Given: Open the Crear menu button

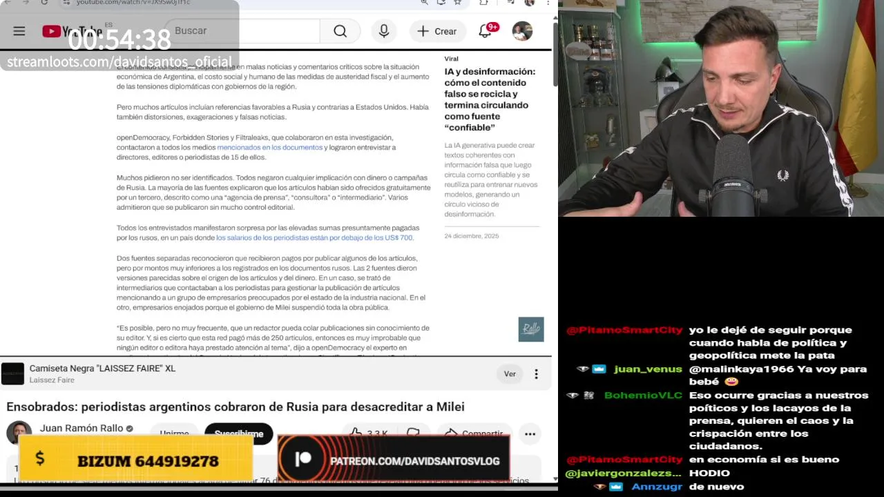Looking at the screenshot, I should [437, 31].
